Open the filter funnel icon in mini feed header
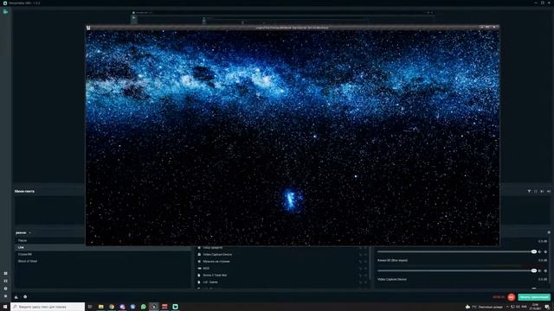The height and width of the screenshot is (311, 554). point(529,191)
